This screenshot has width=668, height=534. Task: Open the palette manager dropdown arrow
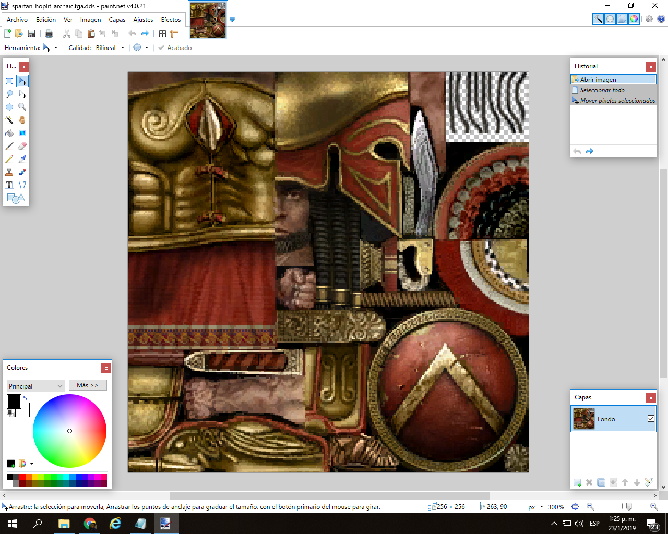(32, 464)
